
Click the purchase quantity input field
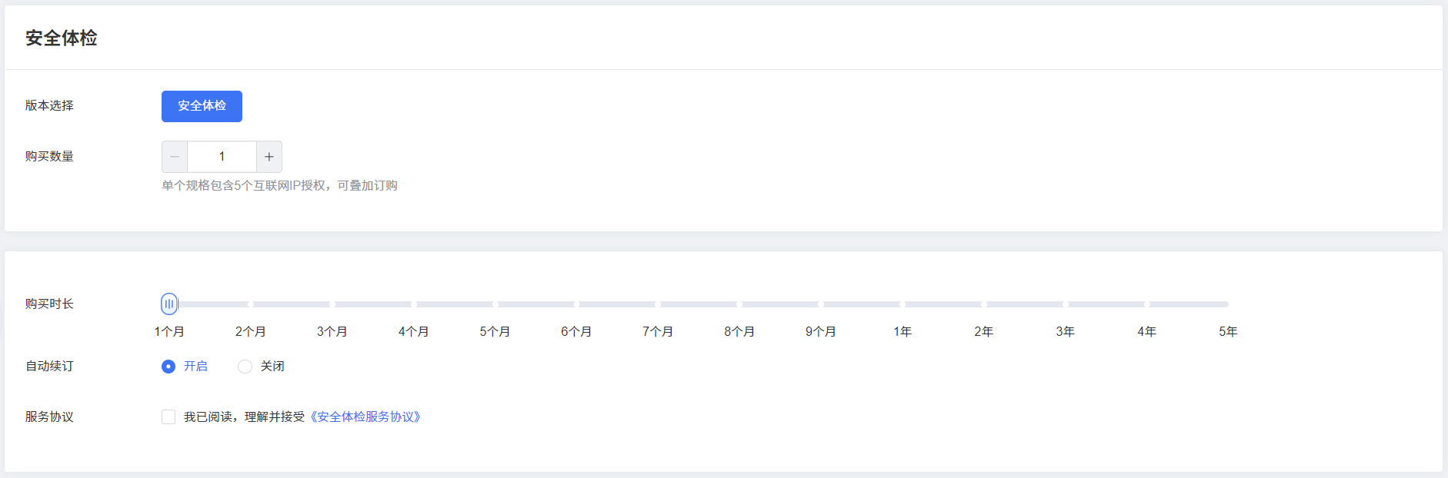pos(222,157)
